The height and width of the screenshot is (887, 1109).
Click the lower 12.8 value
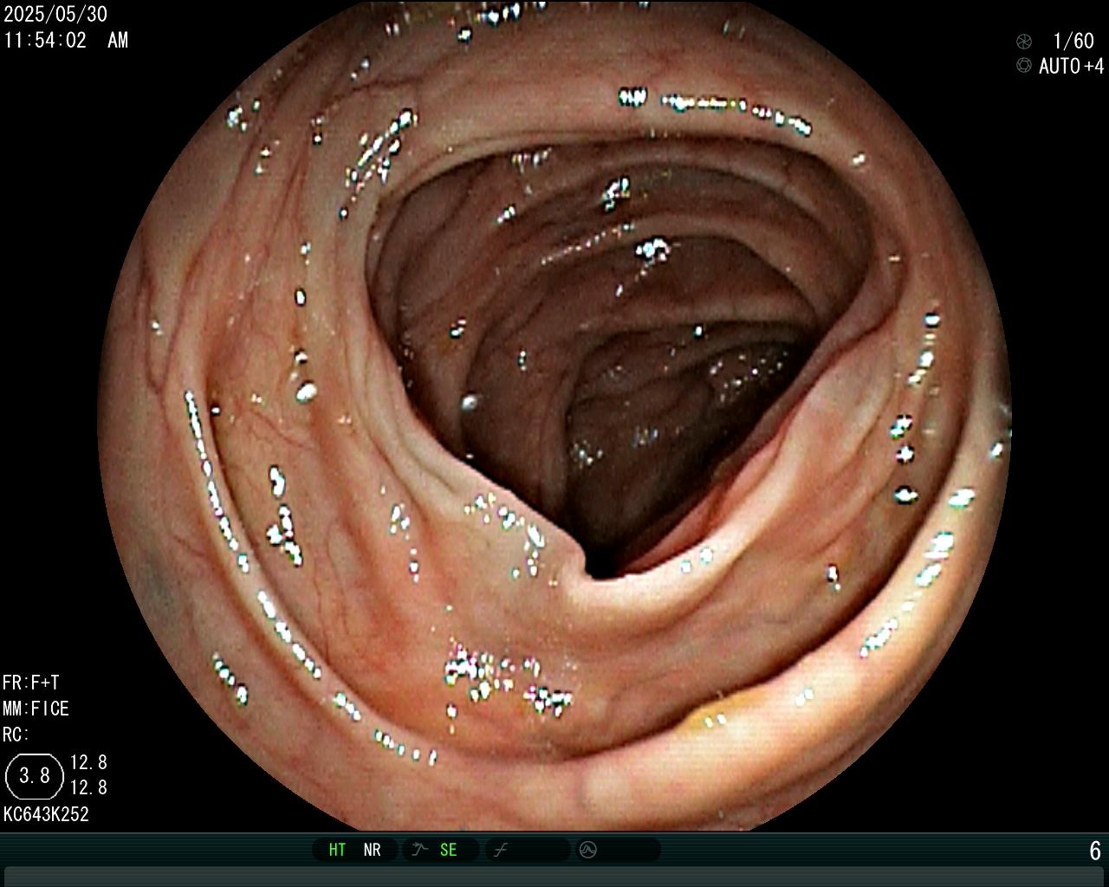[88, 787]
